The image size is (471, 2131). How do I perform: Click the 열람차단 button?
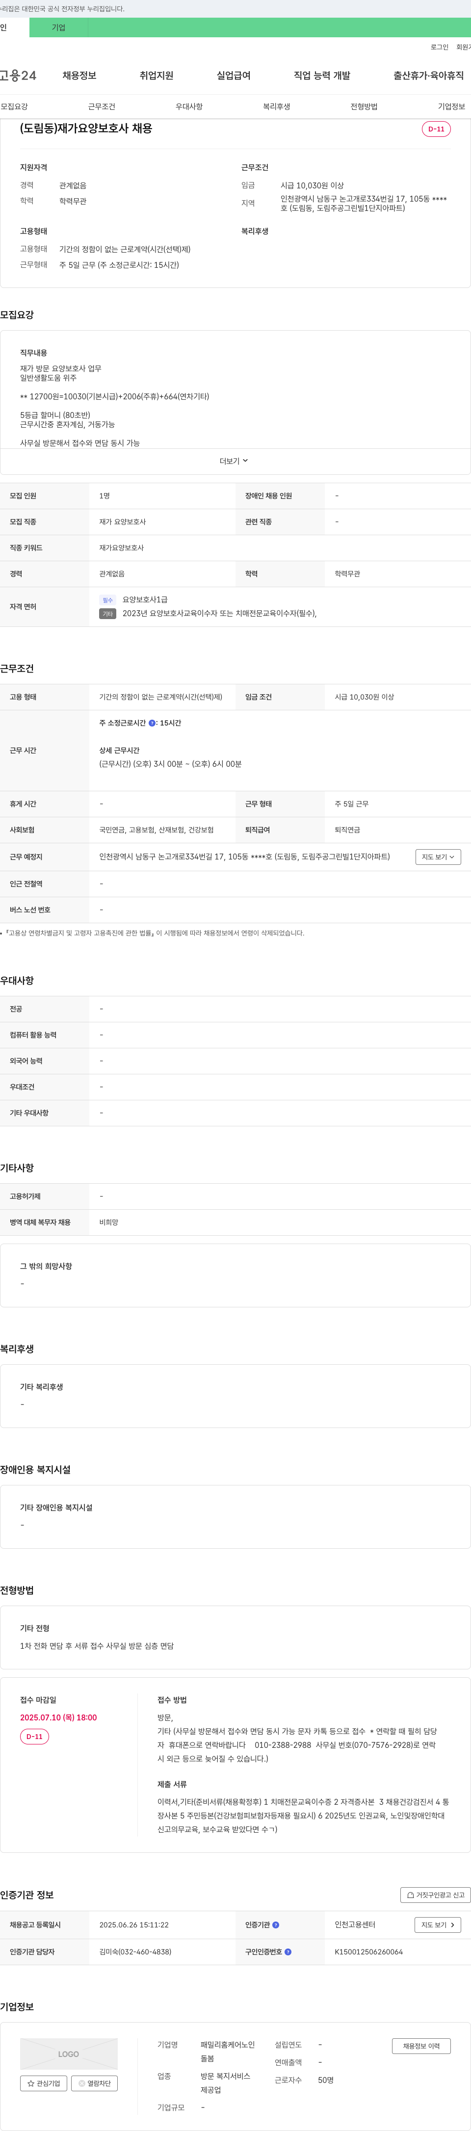click(x=94, y=2083)
